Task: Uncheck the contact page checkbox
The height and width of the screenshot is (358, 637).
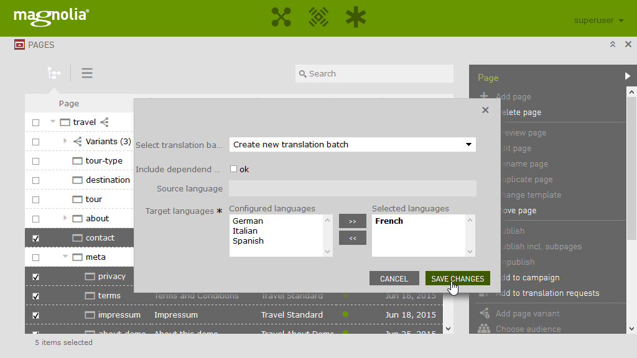Action: pos(35,238)
